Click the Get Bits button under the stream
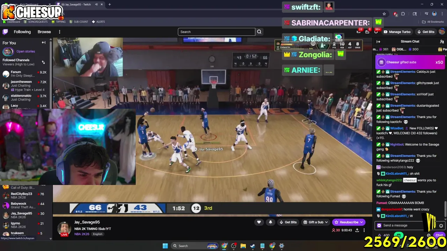This screenshot has height=251, width=447. click(288, 222)
